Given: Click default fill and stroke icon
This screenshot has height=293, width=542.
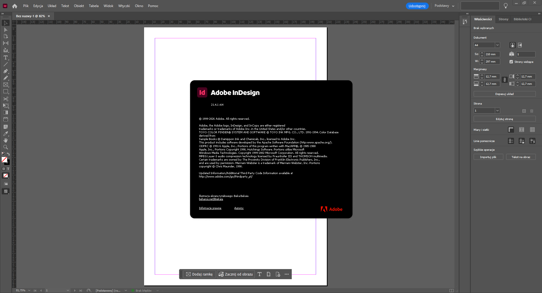Looking at the screenshot, I should click(3, 154).
